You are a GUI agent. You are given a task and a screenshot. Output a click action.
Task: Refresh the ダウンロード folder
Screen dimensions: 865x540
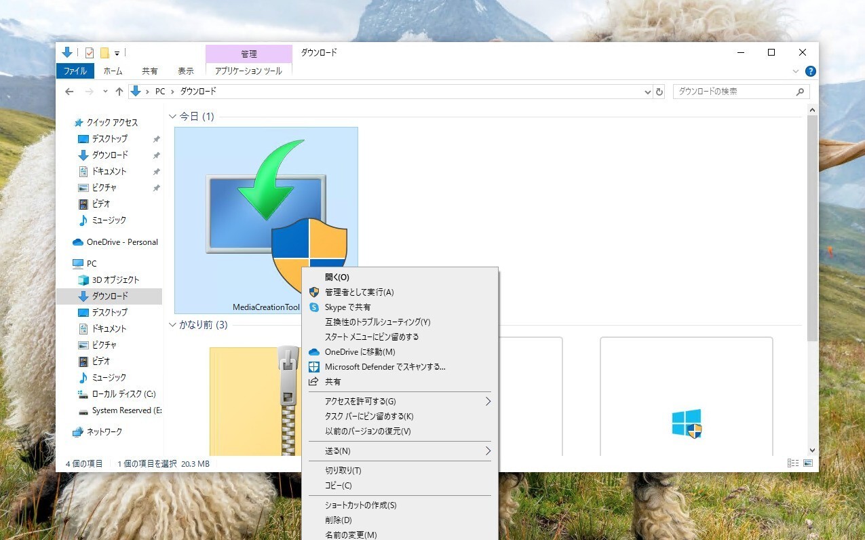pyautogui.click(x=659, y=92)
